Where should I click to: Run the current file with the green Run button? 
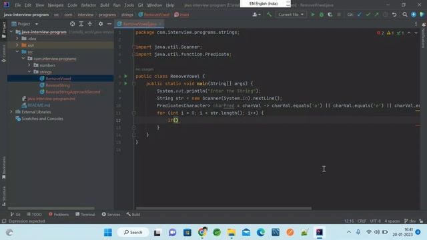(x=313, y=15)
